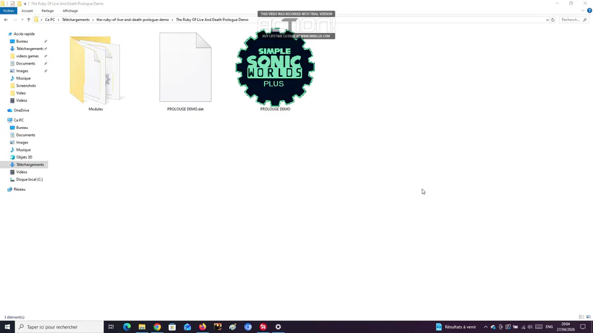Expand the ribbon chevron
The width and height of the screenshot is (593, 333).
(583, 11)
